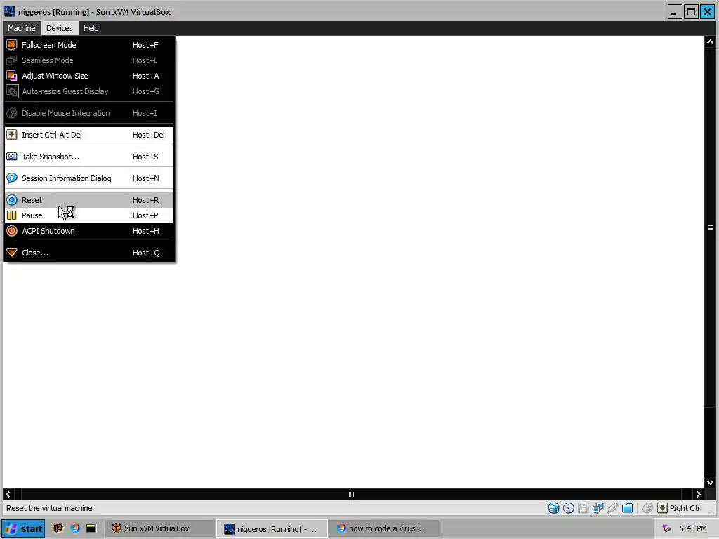Screen dimensions: 719x539
Task: Click Disable Mouse Integration entry
Action: point(89,113)
